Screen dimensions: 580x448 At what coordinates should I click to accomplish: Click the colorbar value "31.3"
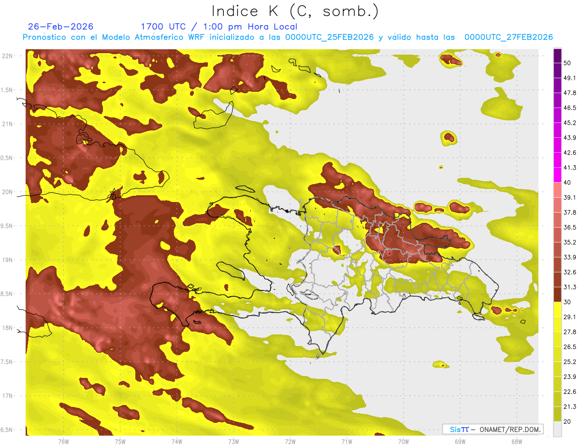click(570, 287)
